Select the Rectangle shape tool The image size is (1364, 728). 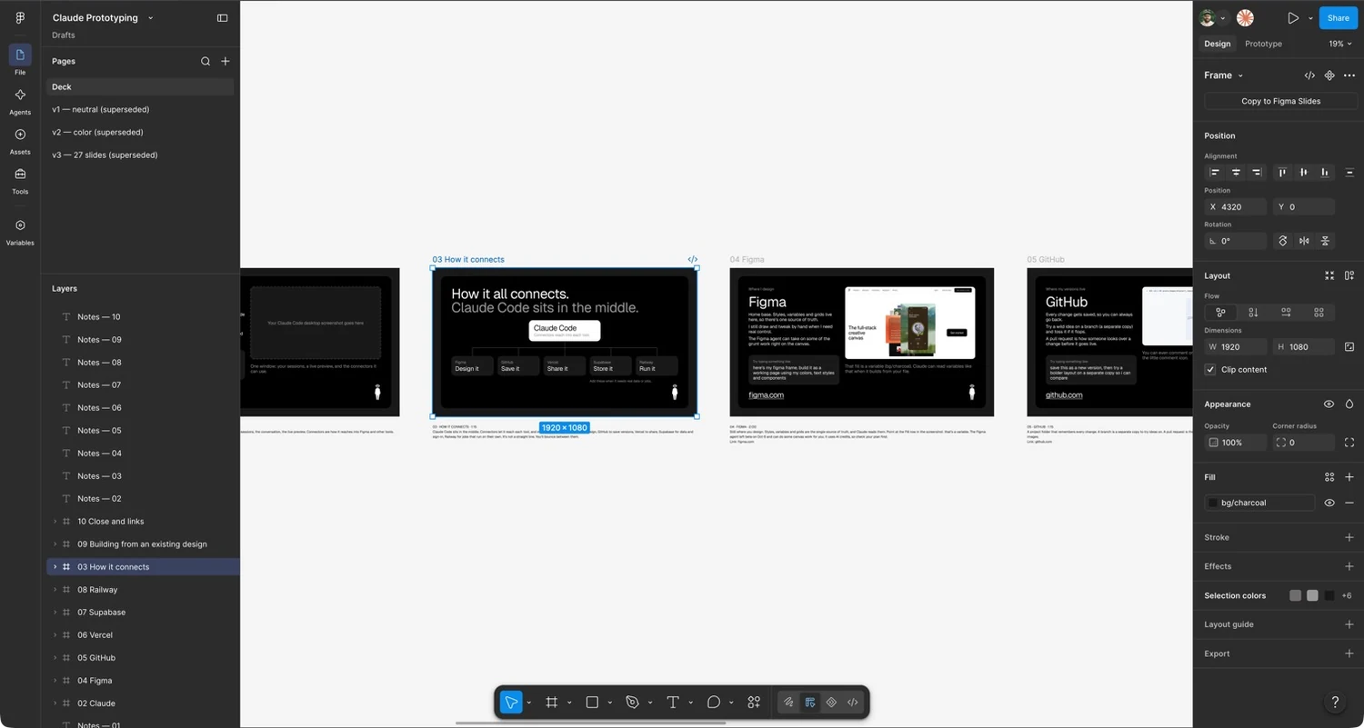(x=592, y=703)
